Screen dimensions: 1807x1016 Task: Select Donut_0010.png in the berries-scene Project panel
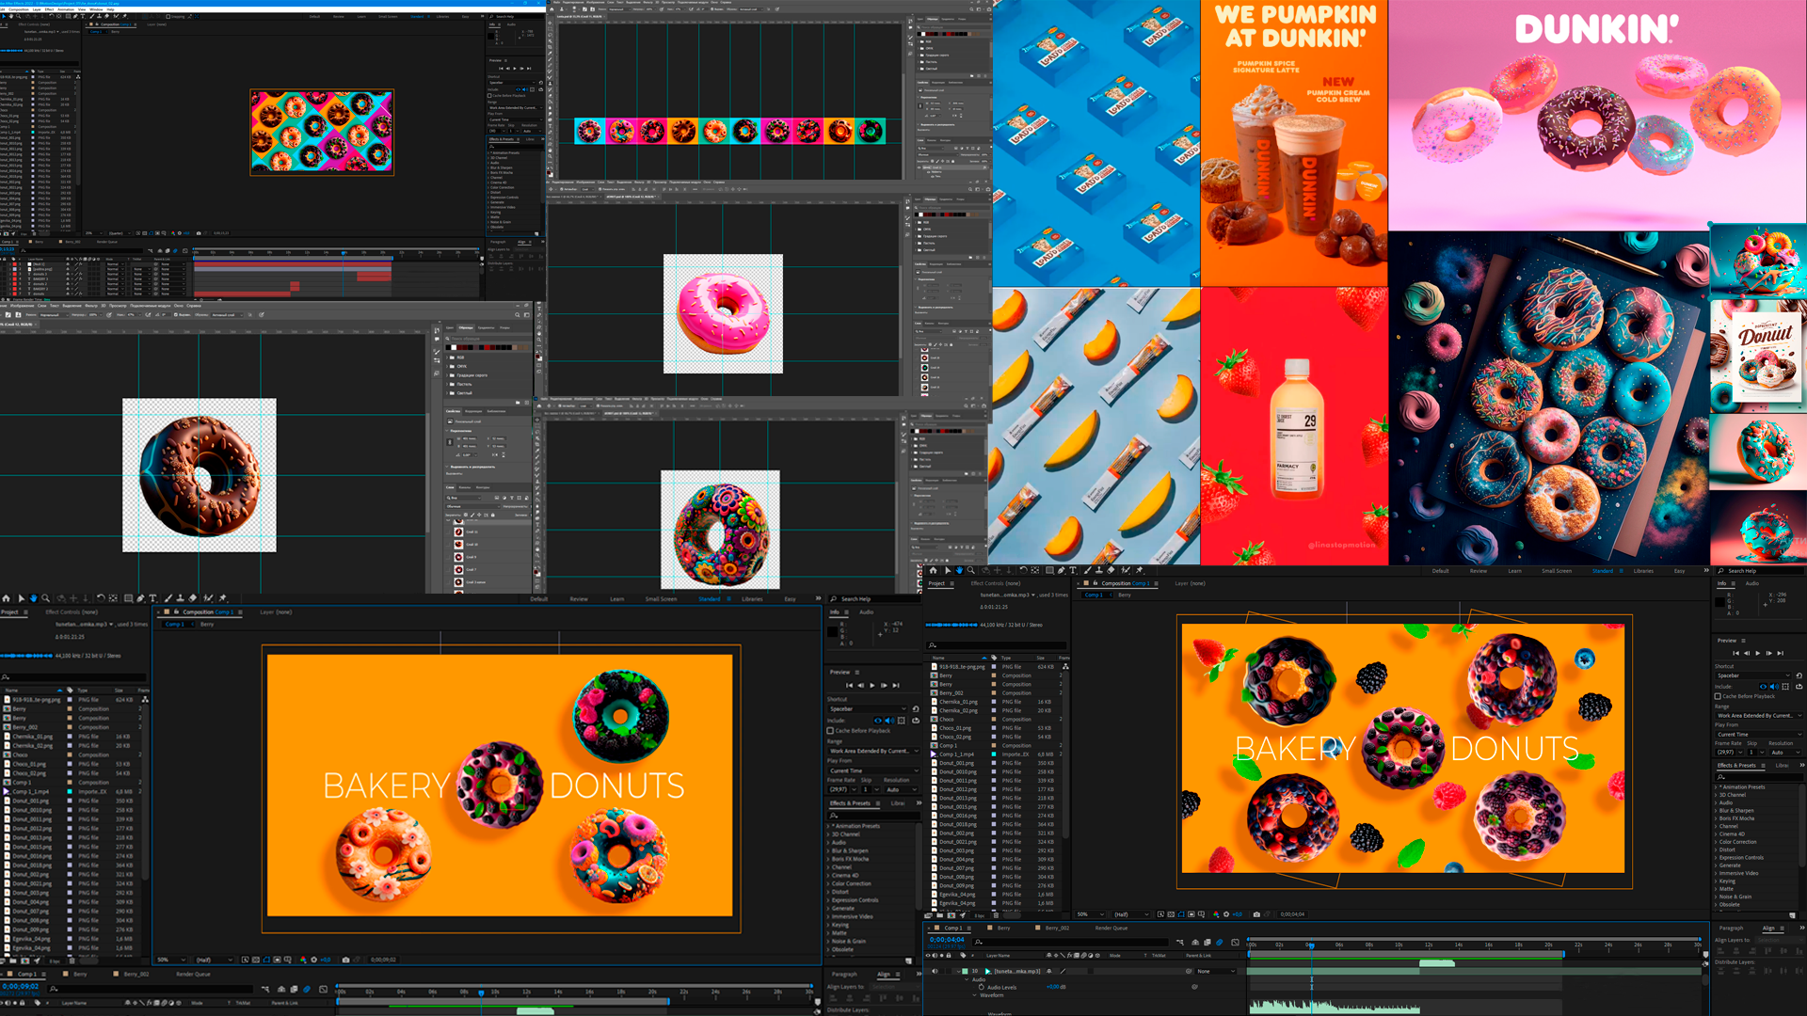click(x=956, y=771)
